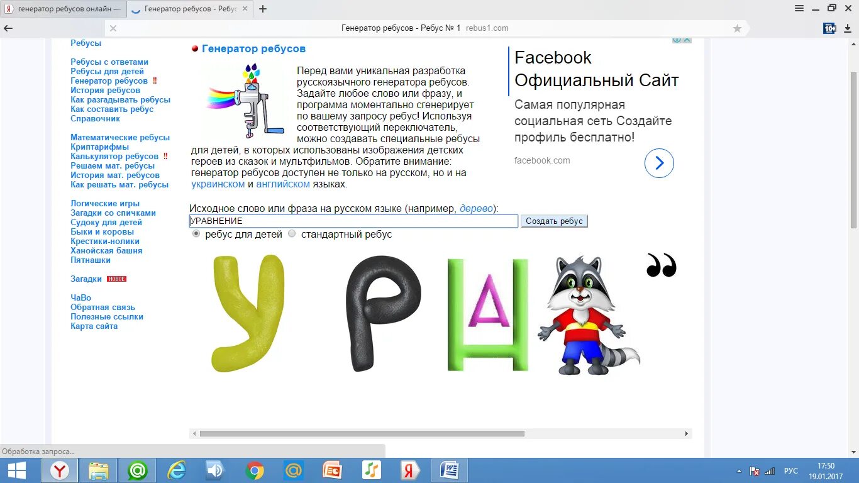Click the blue extension icon beside downloads
This screenshot has height=483, width=859.
point(829,28)
